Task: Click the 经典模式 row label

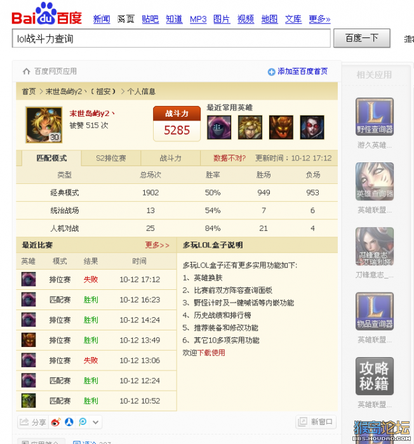Action: click(x=65, y=193)
